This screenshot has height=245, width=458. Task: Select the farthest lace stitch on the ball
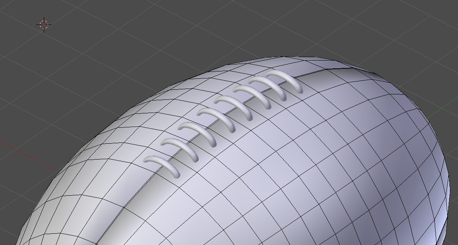284,81
